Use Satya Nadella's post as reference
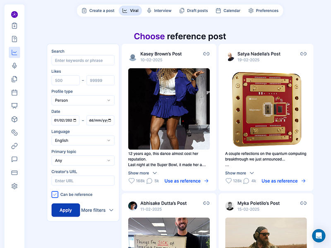This screenshot has height=248, width=331. pyautogui.click(x=283, y=181)
